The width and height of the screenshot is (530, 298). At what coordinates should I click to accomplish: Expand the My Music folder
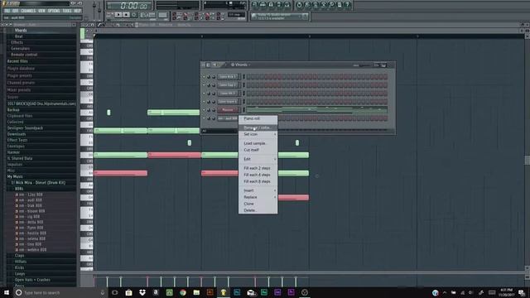tap(15, 176)
